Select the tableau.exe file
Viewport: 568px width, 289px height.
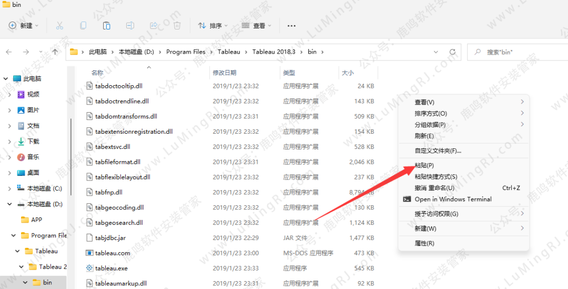[111, 268]
